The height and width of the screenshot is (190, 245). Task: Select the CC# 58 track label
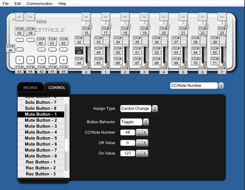coord(19,31)
